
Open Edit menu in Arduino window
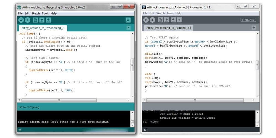click(27, 13)
